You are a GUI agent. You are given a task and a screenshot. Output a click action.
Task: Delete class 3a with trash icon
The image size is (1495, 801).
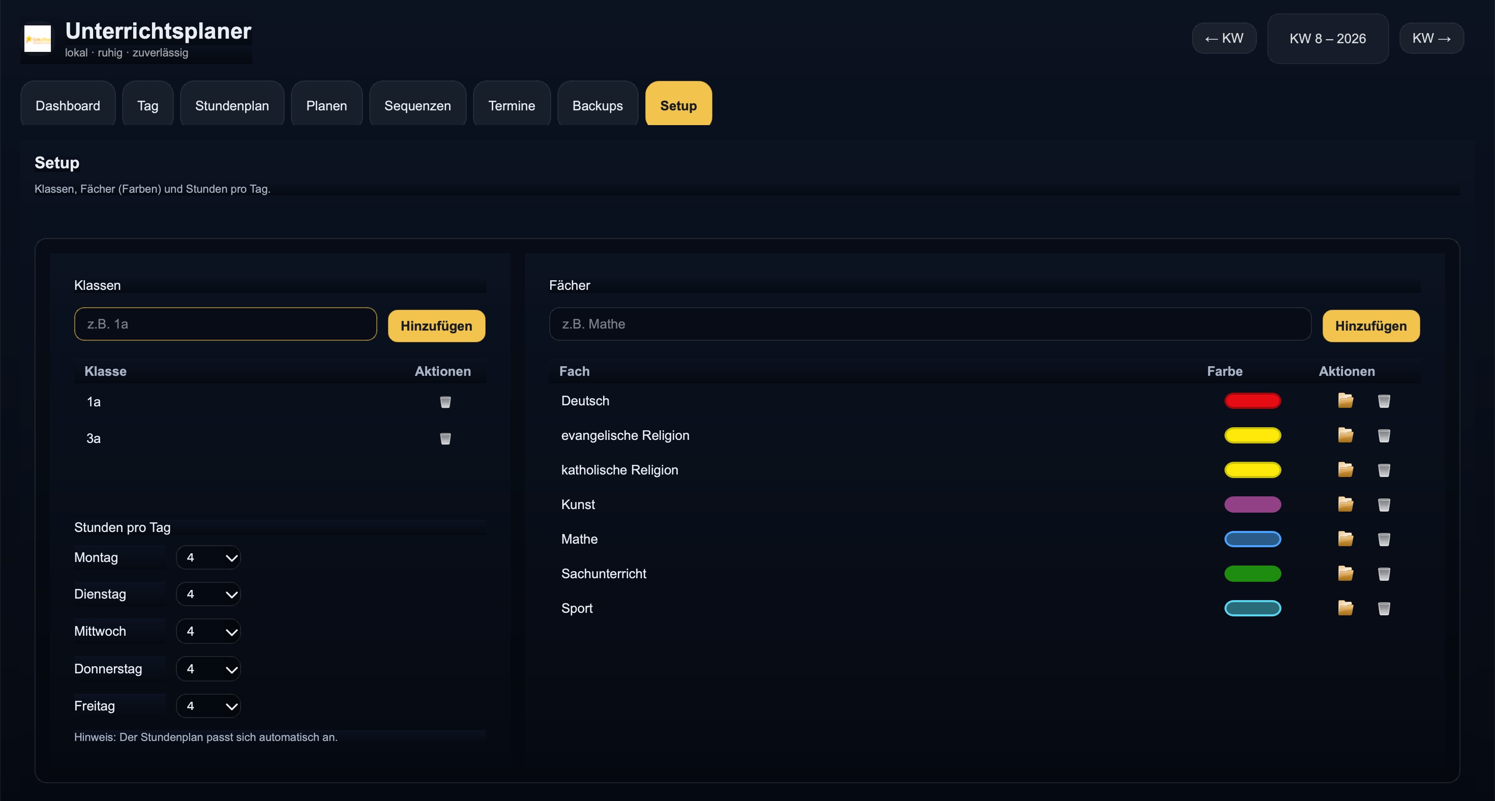[445, 438]
